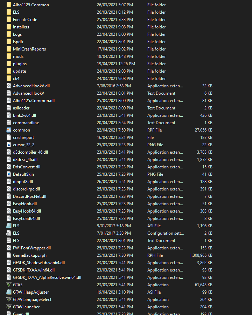
Task: Click date 16/04/2021 3:21 PM
Action: coord(115,138)
